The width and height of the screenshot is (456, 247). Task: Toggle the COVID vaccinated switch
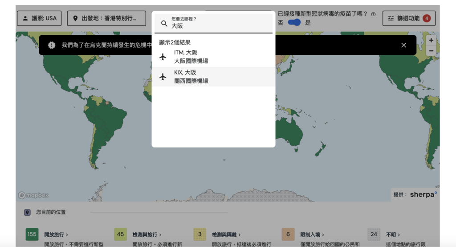tap(294, 22)
